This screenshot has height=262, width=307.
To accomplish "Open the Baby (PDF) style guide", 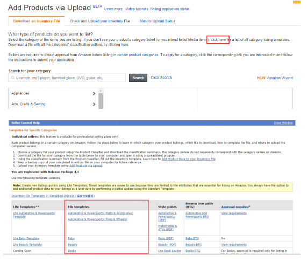I will coord(166,238).
